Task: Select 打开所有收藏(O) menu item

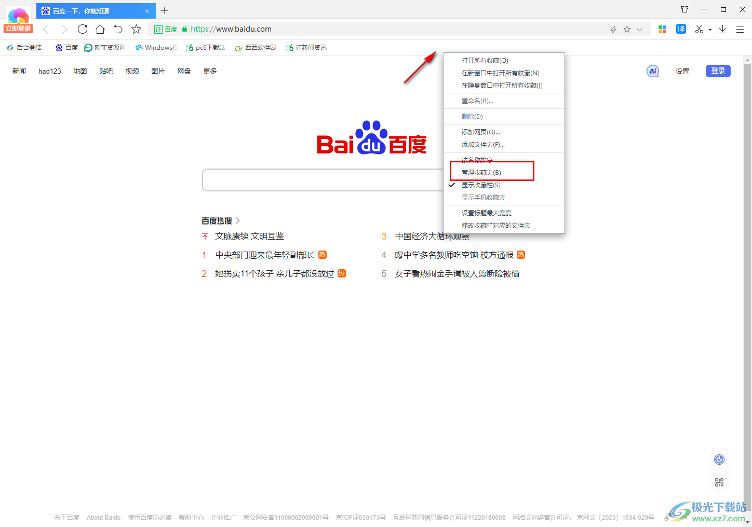Action: [504, 61]
